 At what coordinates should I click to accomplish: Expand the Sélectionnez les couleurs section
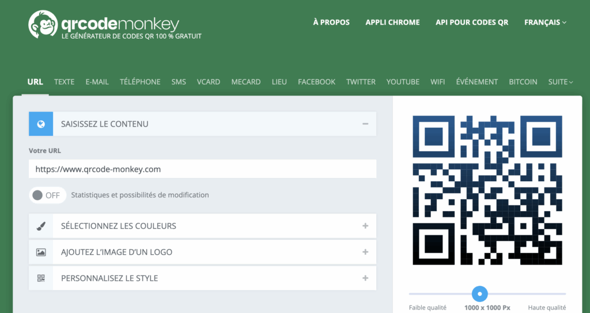[x=365, y=226]
